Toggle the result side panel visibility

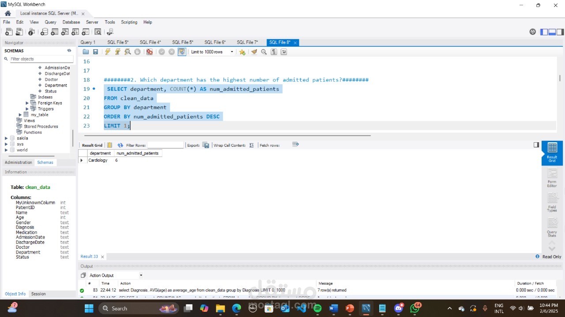(x=536, y=145)
